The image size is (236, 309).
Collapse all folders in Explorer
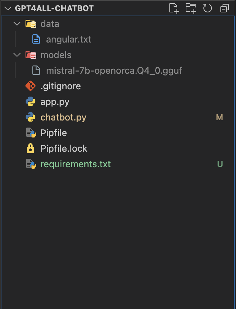tap(225, 8)
